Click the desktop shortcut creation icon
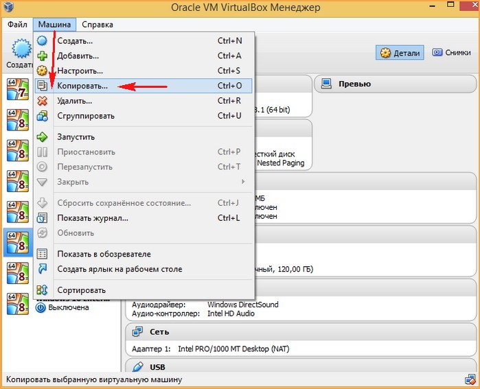The width and height of the screenshot is (480, 389). [x=43, y=269]
